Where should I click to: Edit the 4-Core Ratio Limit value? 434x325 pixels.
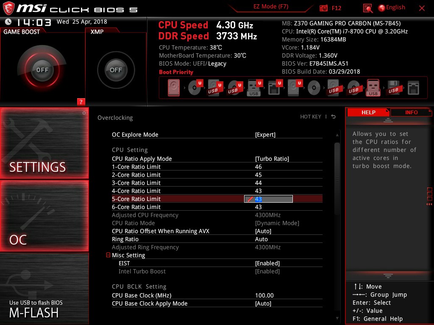pyautogui.click(x=258, y=191)
